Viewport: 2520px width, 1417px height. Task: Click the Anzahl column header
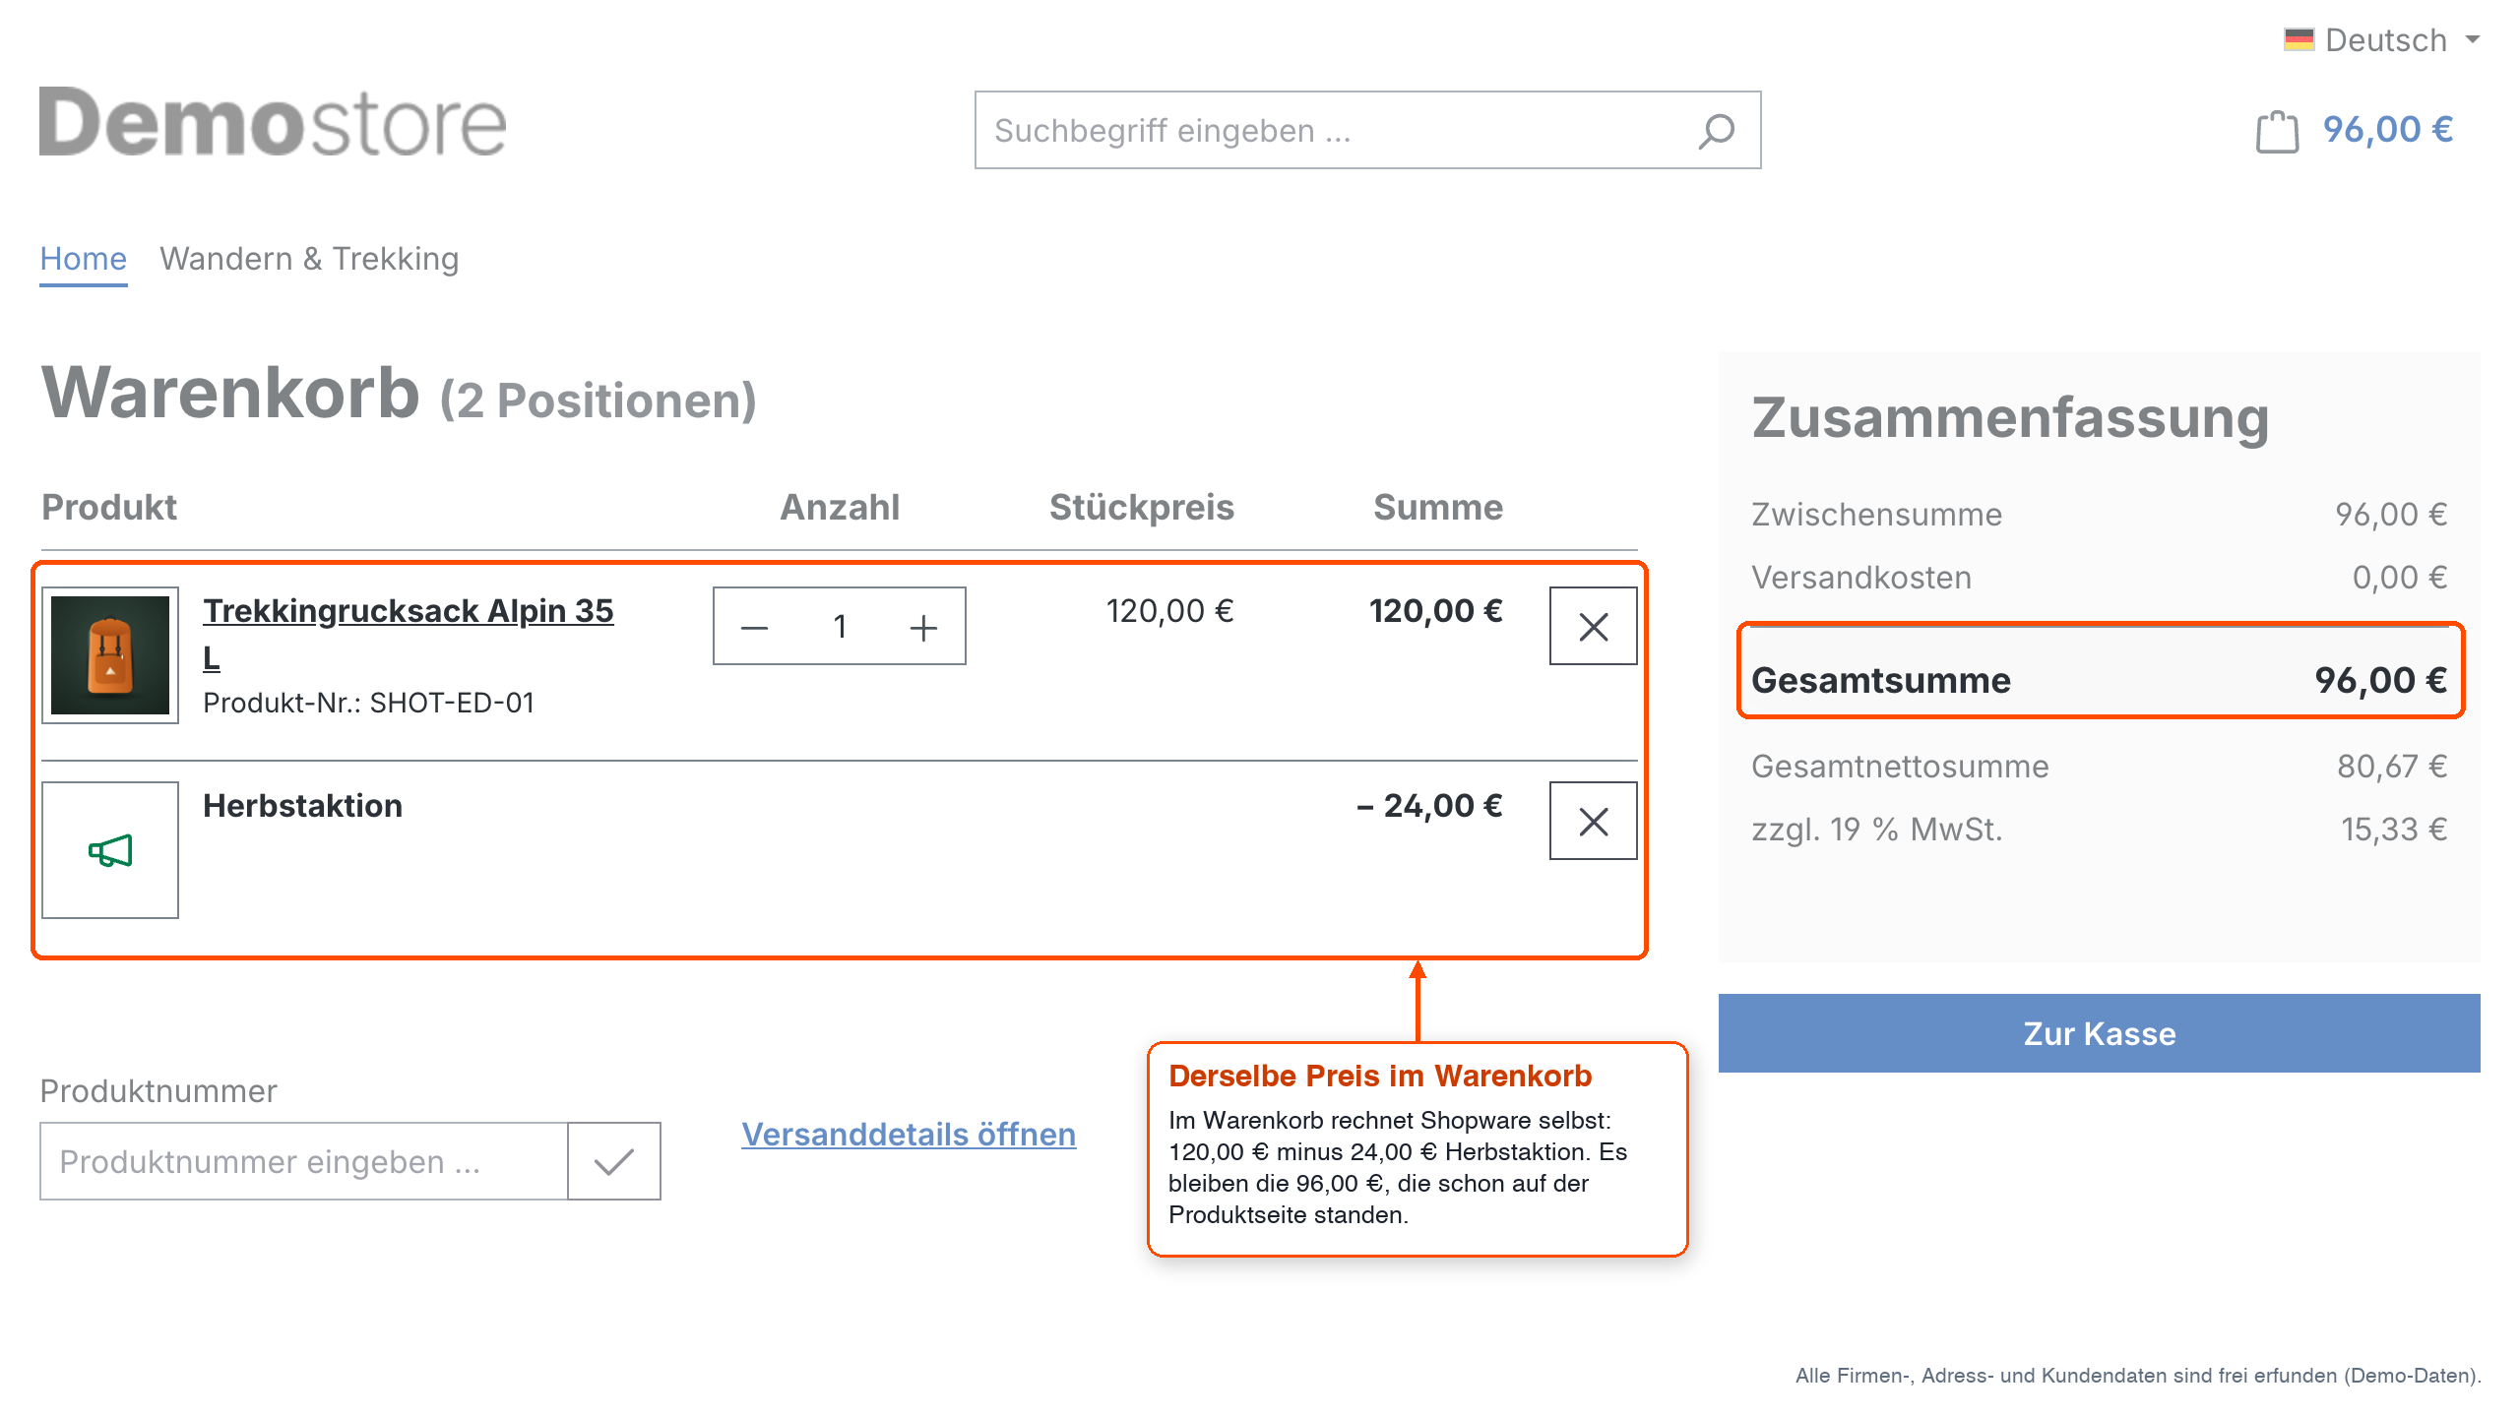(x=840, y=508)
